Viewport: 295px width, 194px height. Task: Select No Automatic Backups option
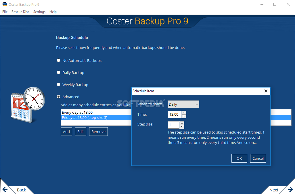[58, 60]
